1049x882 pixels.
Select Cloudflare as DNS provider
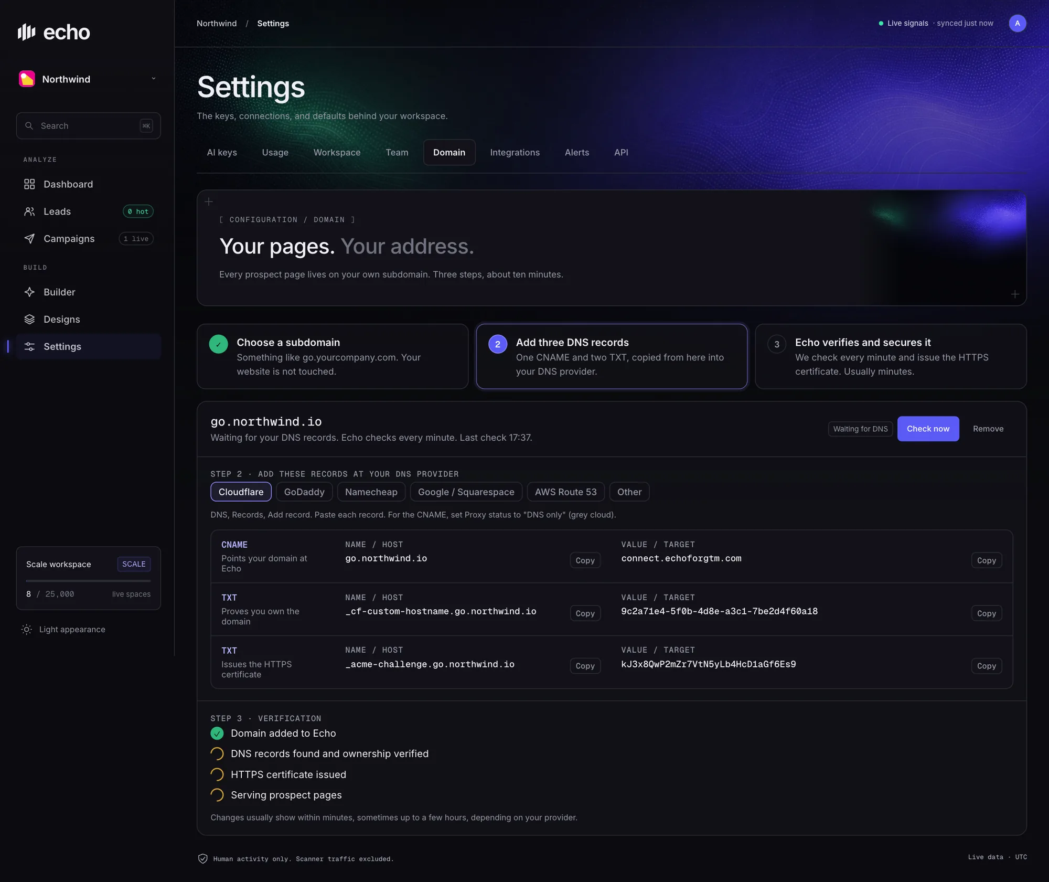click(241, 492)
